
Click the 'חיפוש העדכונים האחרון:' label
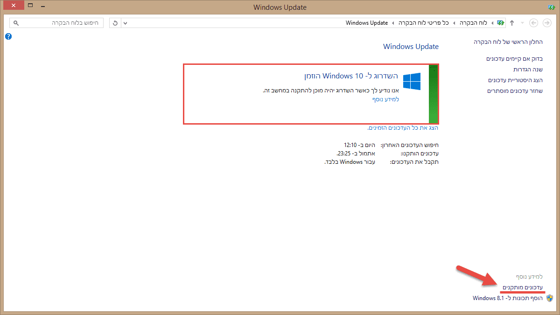pyautogui.click(x=410, y=145)
